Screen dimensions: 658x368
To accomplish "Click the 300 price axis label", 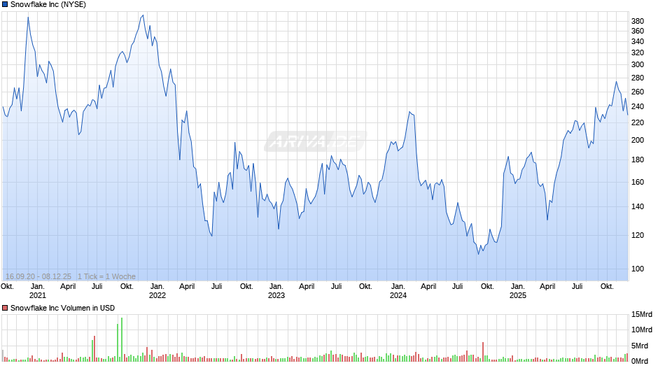I will (x=638, y=64).
